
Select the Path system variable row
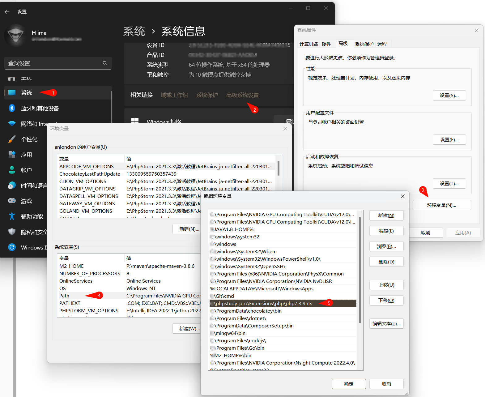[x=64, y=296]
